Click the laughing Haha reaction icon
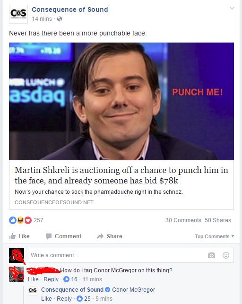The image size is (242, 304). pyautogui.click(x=20, y=220)
